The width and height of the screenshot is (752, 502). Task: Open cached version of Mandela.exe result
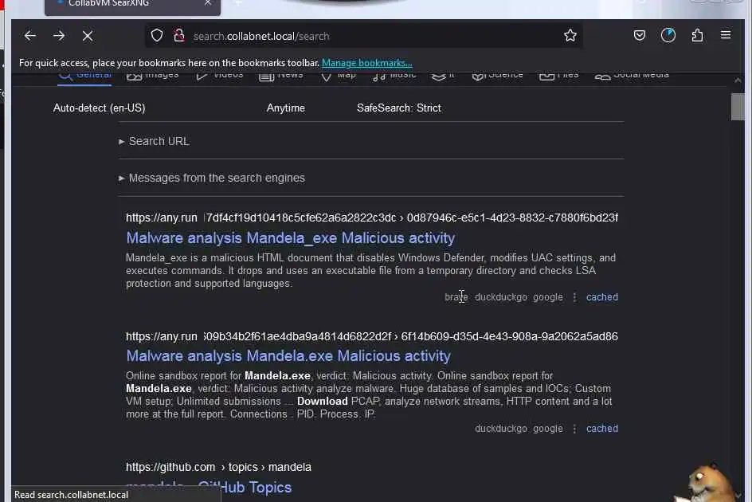602,429
